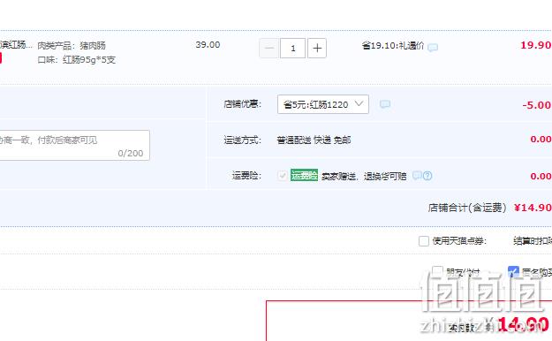552x341 pixels.
Task: Decrease quantity with the minus button
Action: (x=269, y=48)
